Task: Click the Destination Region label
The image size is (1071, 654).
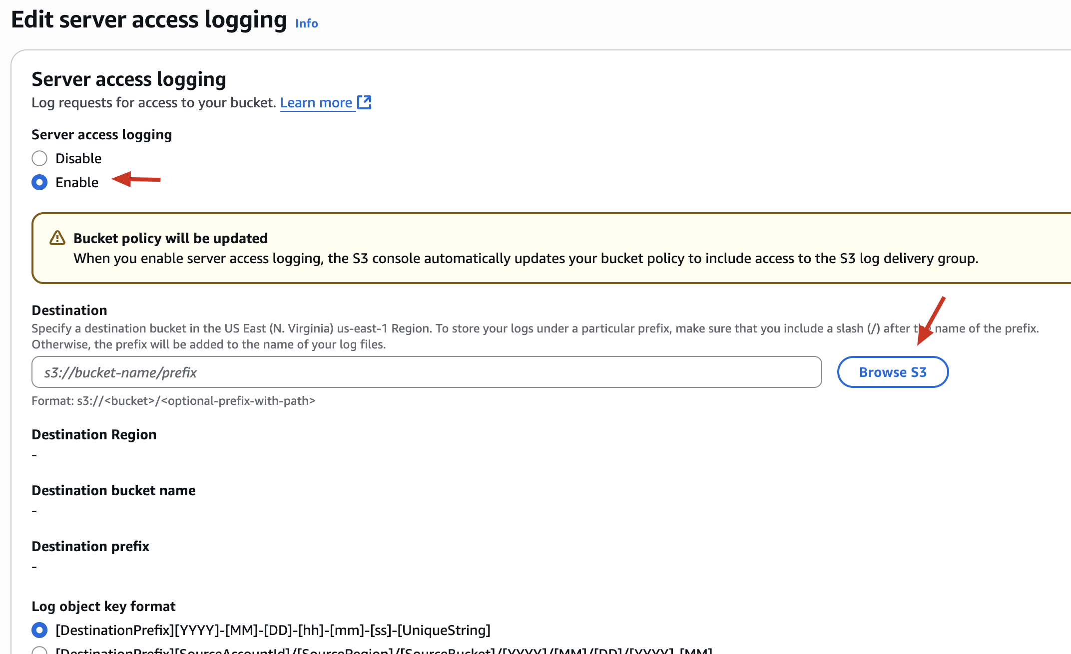Action: point(94,434)
